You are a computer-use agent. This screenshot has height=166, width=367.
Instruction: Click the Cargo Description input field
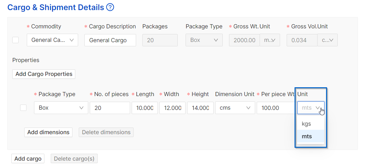[x=110, y=40]
